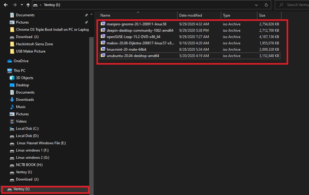Click the Forward navigation arrow
This screenshot has width=309, height=195.
15,5
